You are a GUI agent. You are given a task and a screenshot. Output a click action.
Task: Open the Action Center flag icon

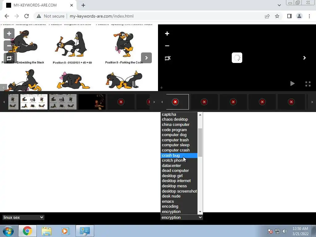click(270, 231)
